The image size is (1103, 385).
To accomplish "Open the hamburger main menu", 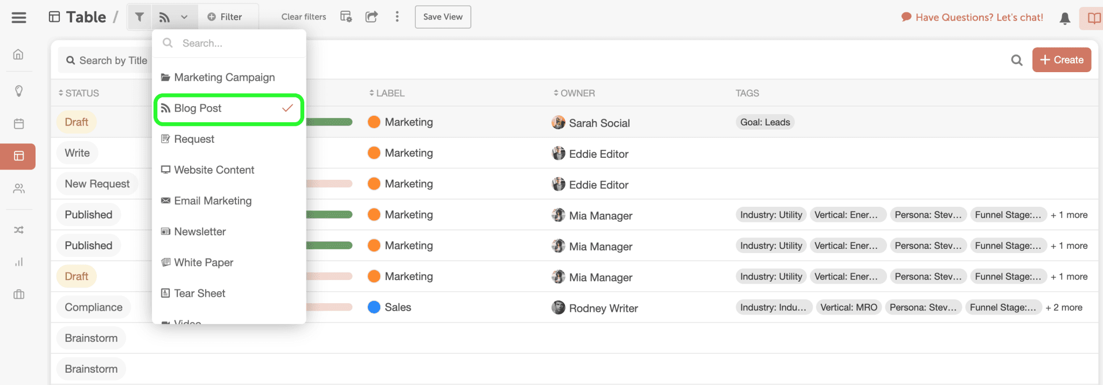I will 19,17.
